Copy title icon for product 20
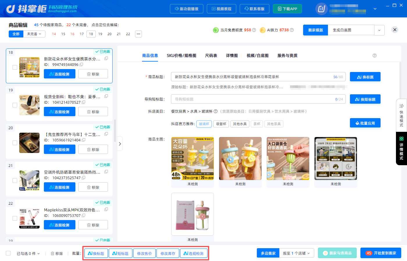The width and height of the screenshot is (407, 261). click(x=106, y=134)
